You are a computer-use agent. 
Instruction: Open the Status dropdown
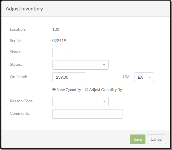tap(80, 65)
